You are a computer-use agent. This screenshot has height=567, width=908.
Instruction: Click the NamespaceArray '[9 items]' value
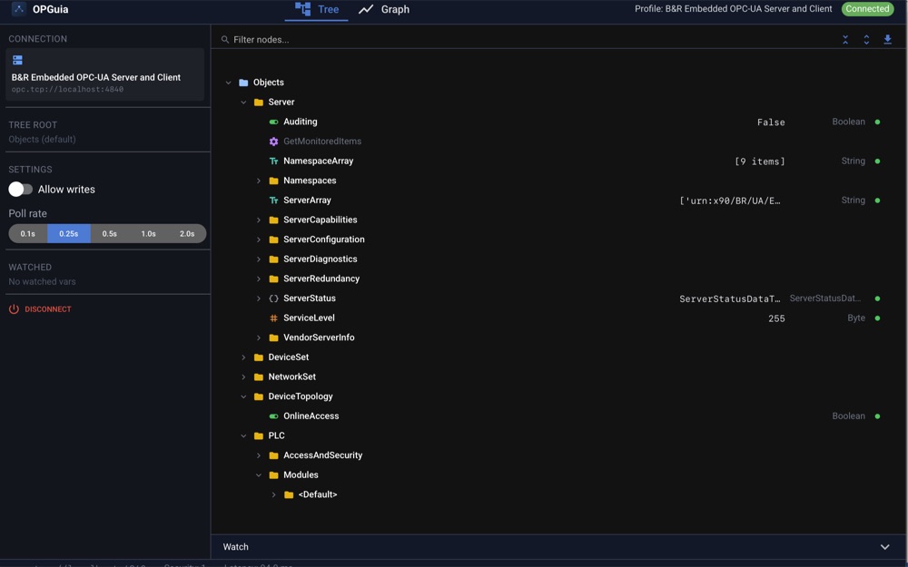[760, 161]
